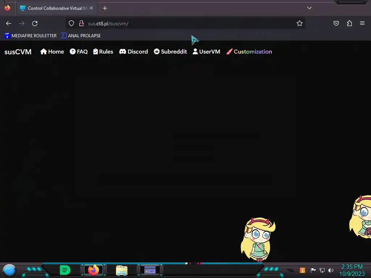Image resolution: width=371 pixels, height=278 pixels.
Task: Switch to Firefox in the taskbar
Action: click(93, 270)
